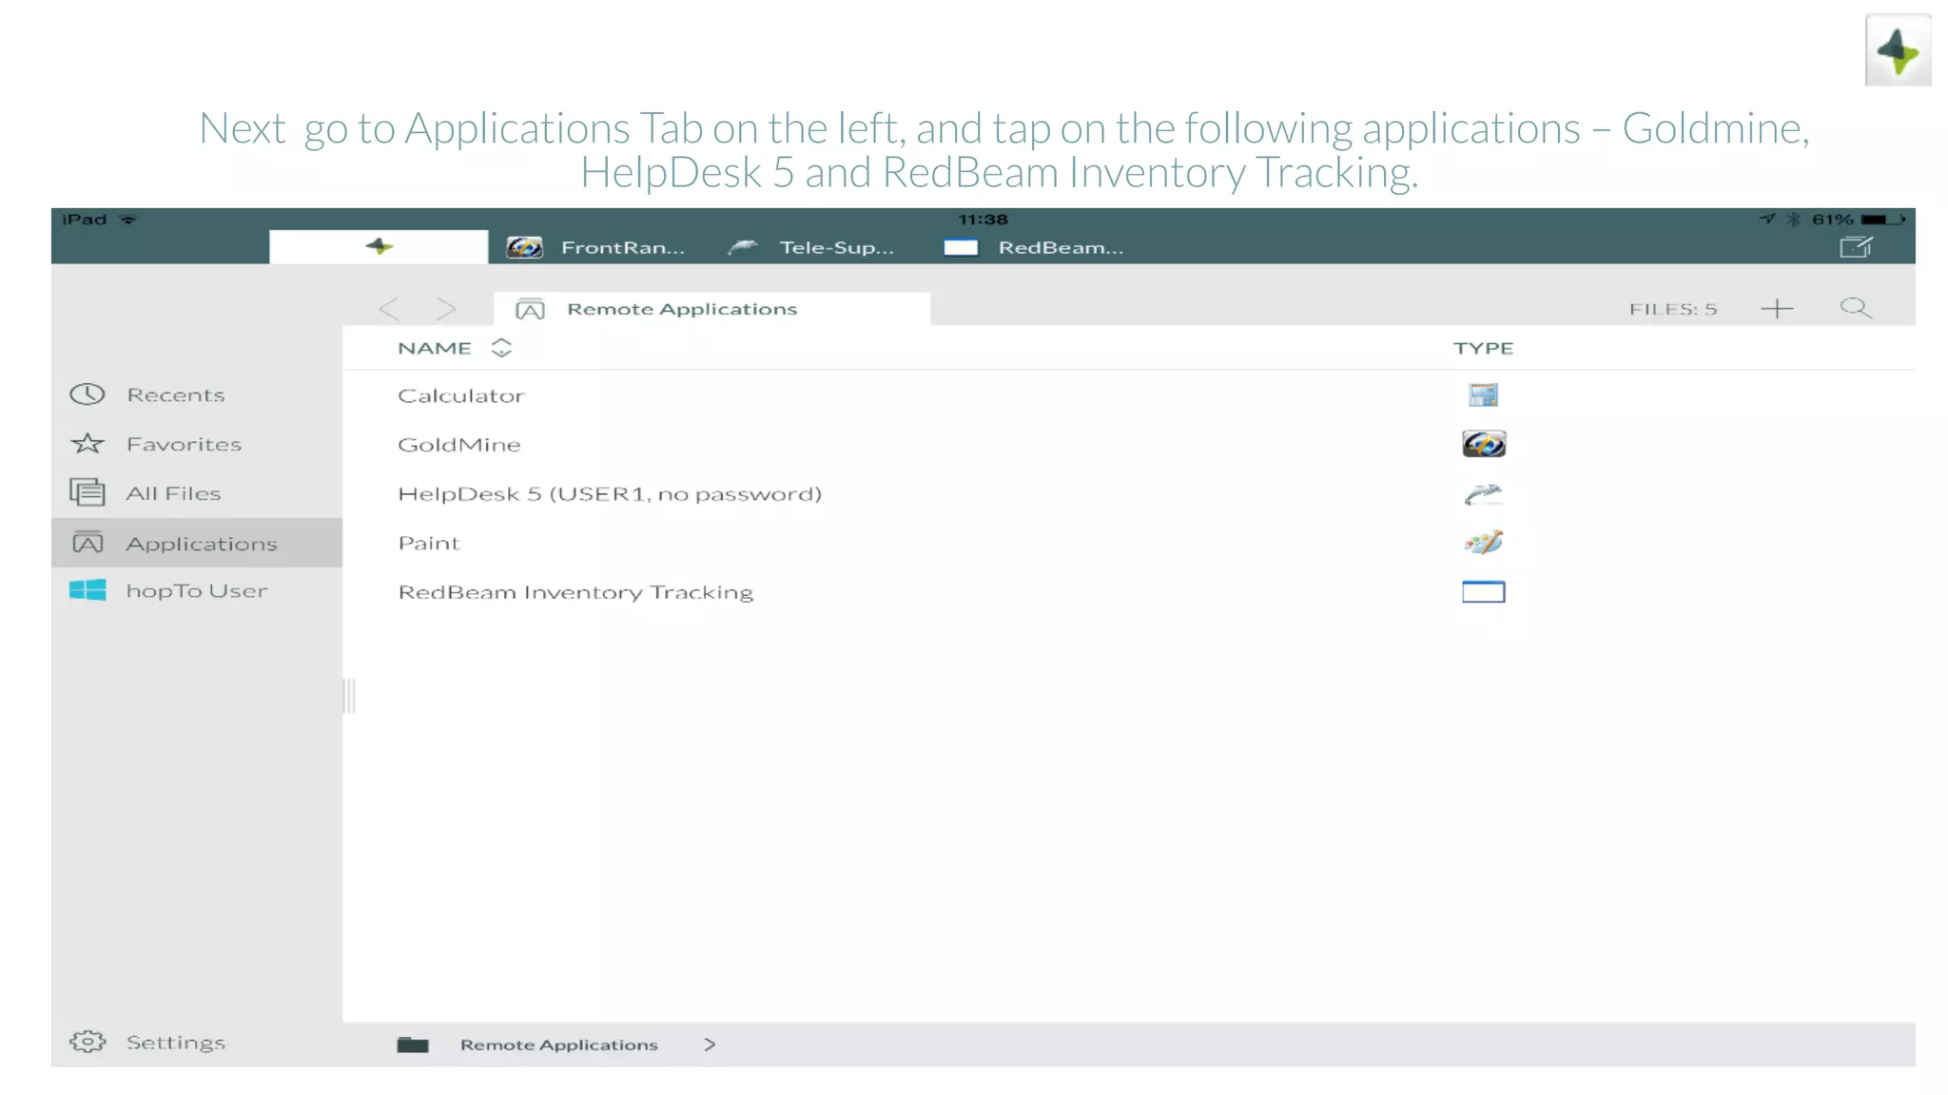Click the Applications sidebar icon

(x=88, y=543)
